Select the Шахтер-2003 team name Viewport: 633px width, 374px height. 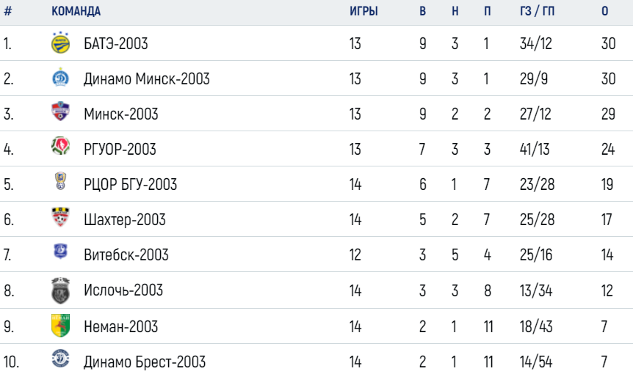pos(125,220)
